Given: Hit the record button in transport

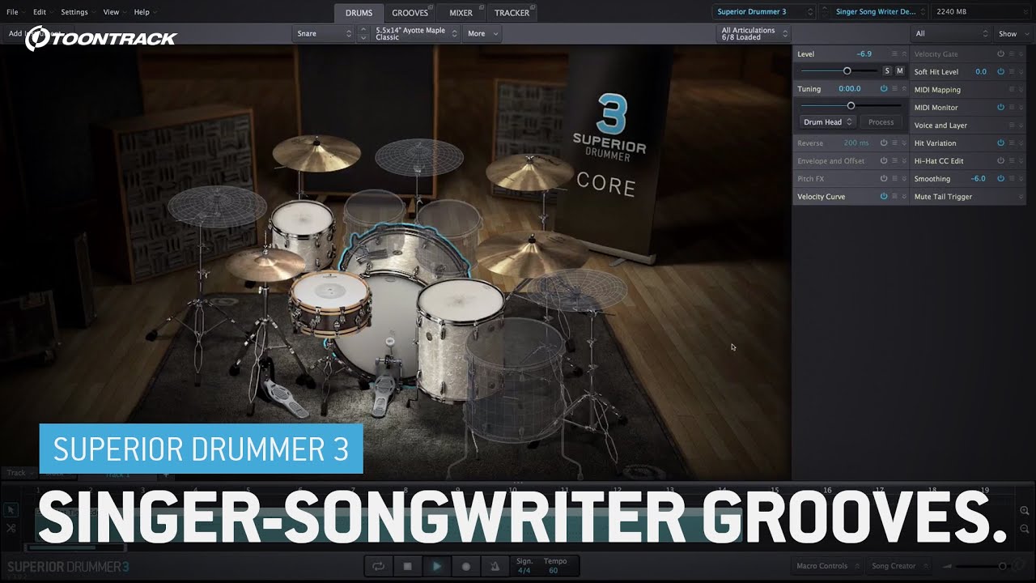Looking at the screenshot, I should pyautogui.click(x=466, y=567).
